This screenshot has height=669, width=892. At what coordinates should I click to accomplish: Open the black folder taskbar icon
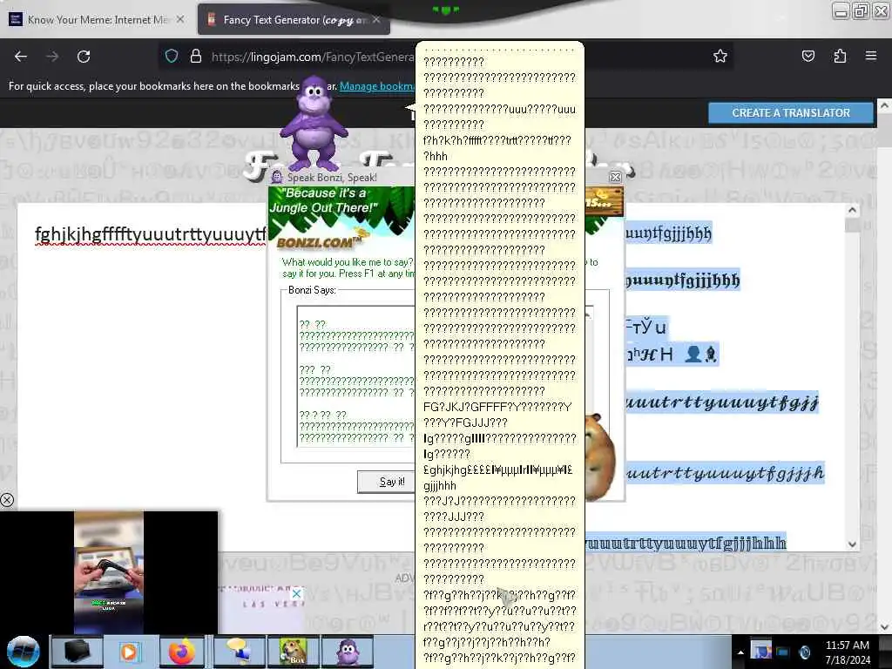[x=77, y=652]
